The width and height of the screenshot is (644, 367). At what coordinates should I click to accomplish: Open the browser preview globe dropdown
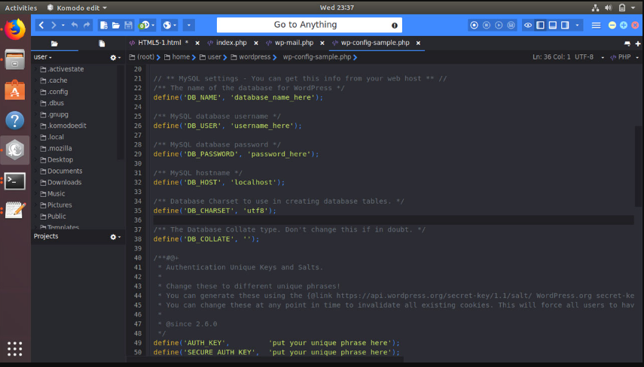click(x=169, y=25)
